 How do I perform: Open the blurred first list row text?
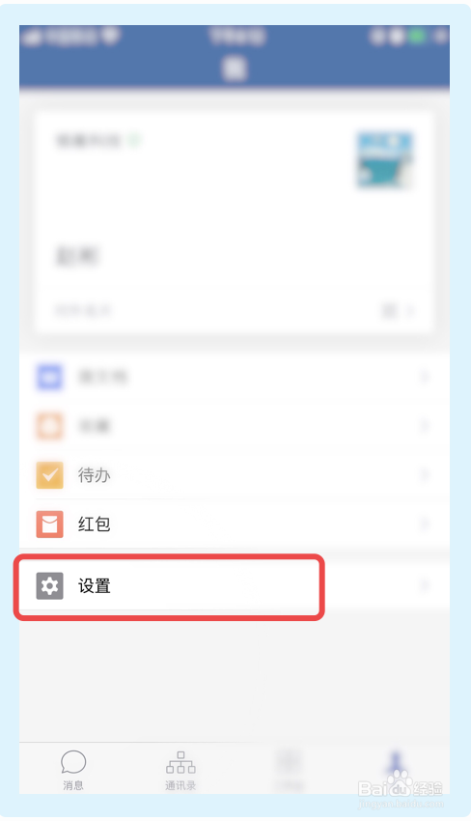(102, 377)
